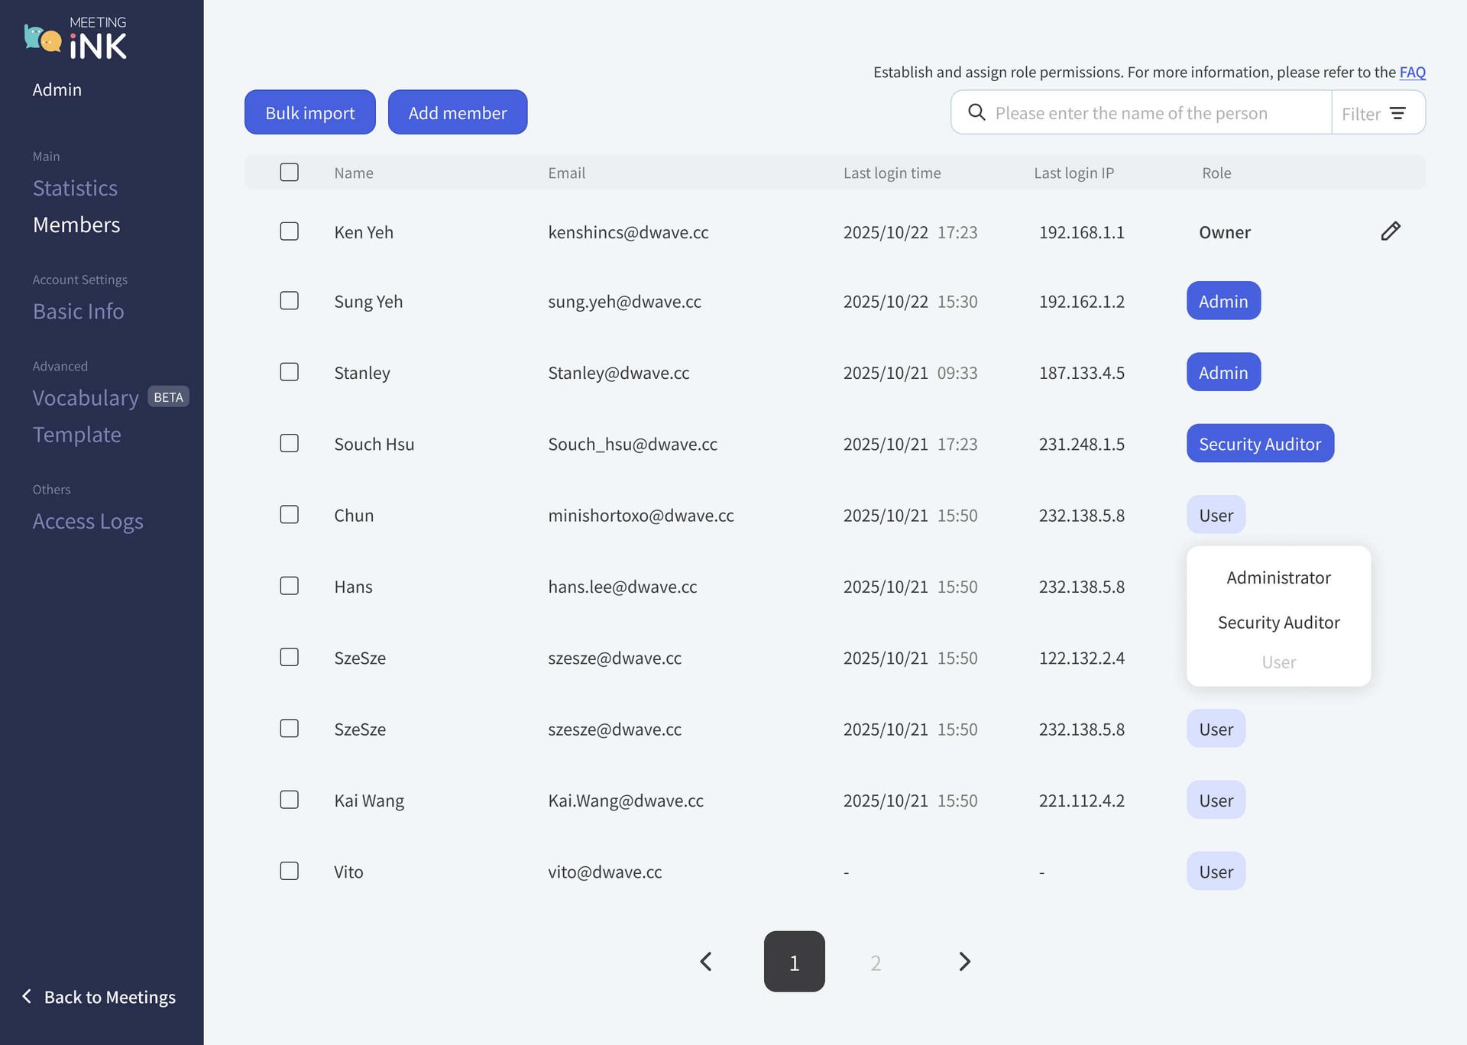Toggle the select-all header checkbox
The width and height of the screenshot is (1467, 1045).
(x=289, y=172)
